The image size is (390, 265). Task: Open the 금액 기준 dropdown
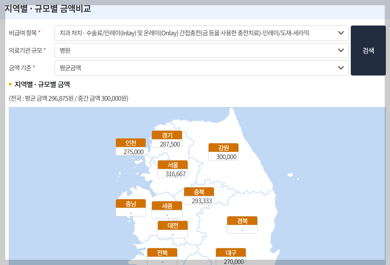201,67
